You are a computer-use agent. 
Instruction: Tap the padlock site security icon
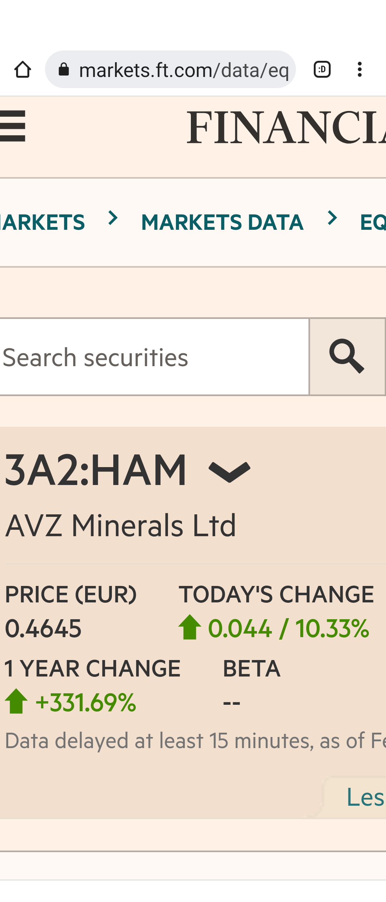[64, 69]
